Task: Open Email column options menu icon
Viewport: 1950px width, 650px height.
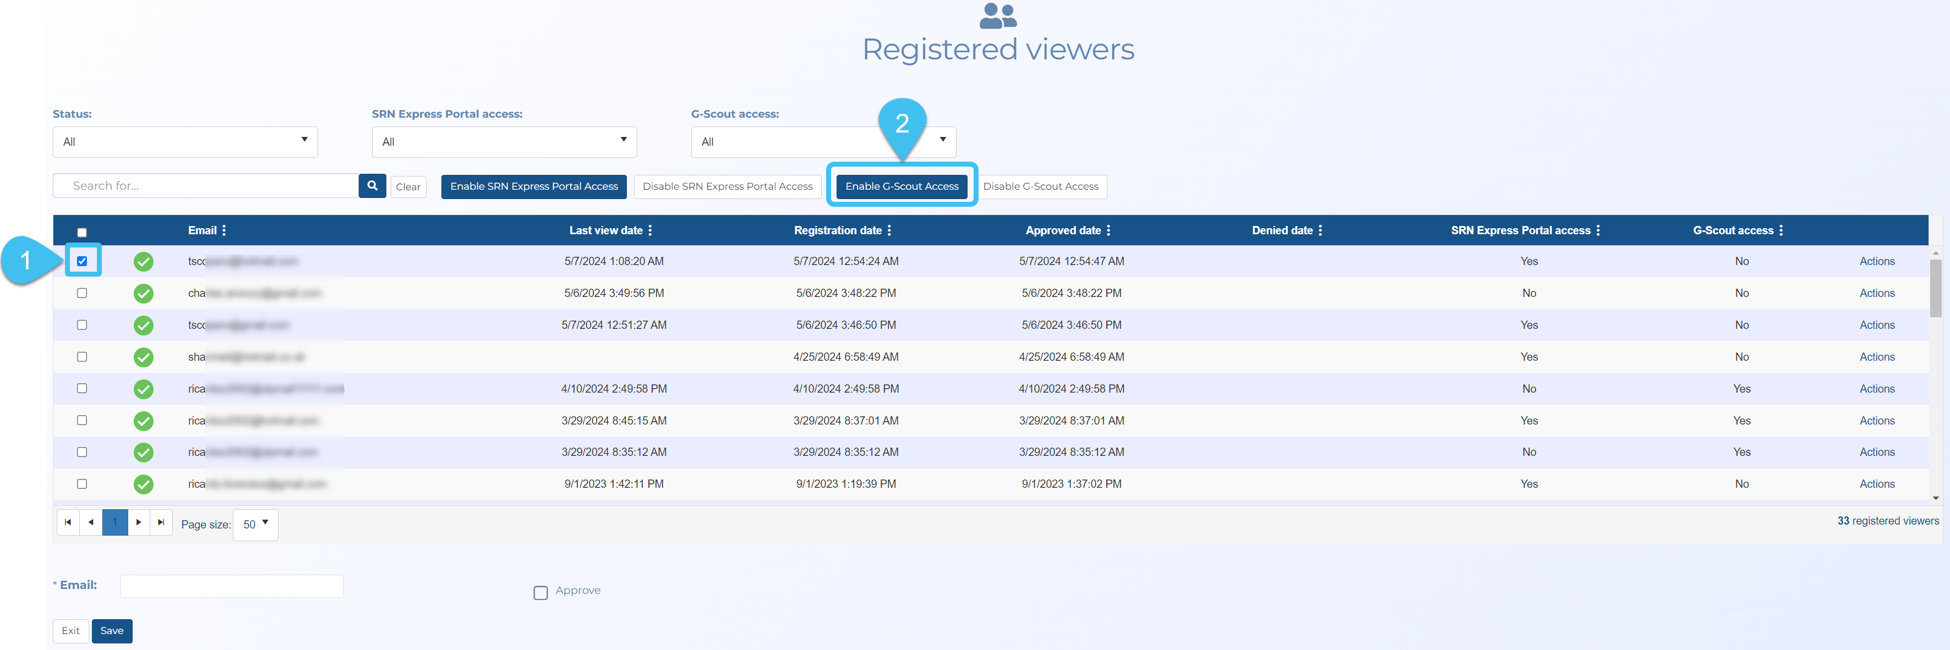Action: pyautogui.click(x=224, y=230)
